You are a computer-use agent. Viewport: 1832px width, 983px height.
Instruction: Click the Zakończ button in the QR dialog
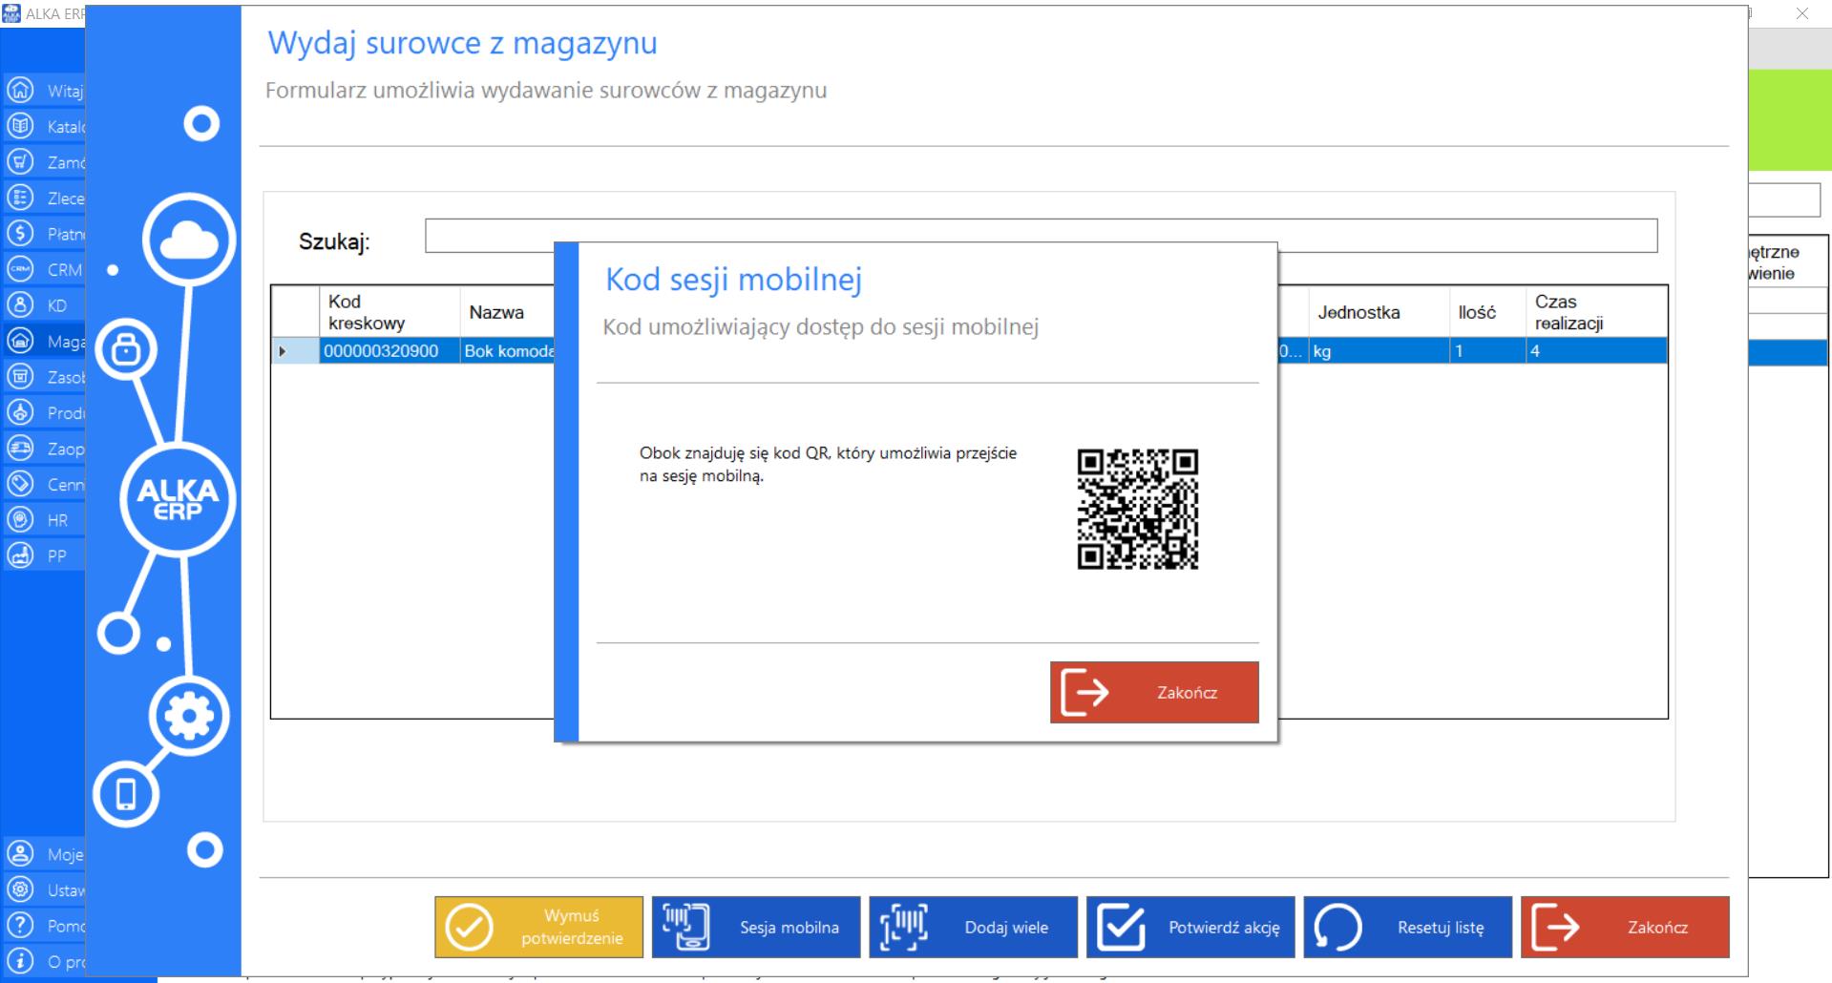pos(1154,692)
